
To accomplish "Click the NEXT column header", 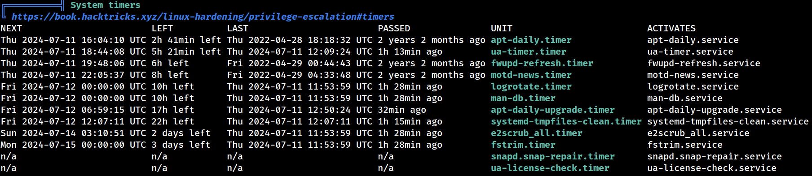I will click(11, 28).
